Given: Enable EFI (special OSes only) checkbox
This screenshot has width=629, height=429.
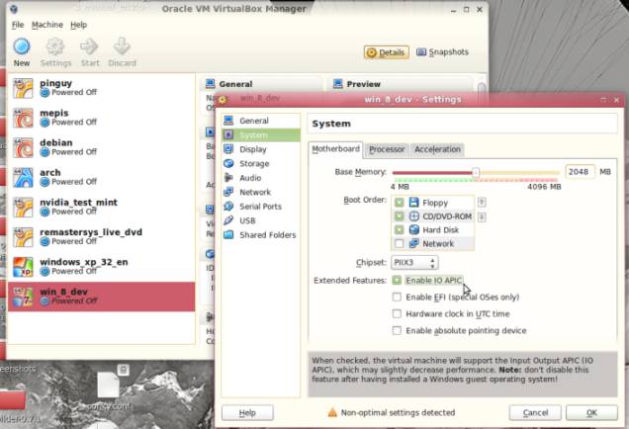Looking at the screenshot, I should (397, 298).
